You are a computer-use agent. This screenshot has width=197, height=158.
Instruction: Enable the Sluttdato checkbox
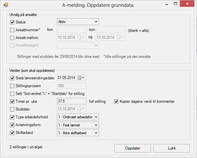12,109
